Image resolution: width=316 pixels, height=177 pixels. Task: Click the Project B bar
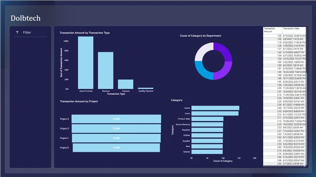117,147
